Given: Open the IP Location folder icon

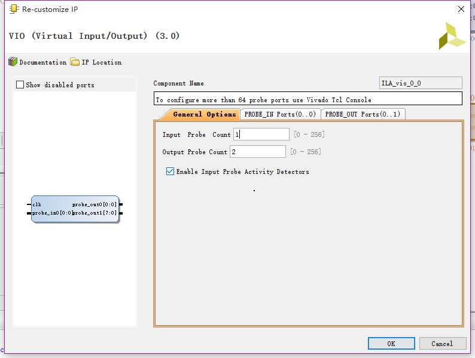Looking at the screenshot, I should pyautogui.click(x=75, y=62).
